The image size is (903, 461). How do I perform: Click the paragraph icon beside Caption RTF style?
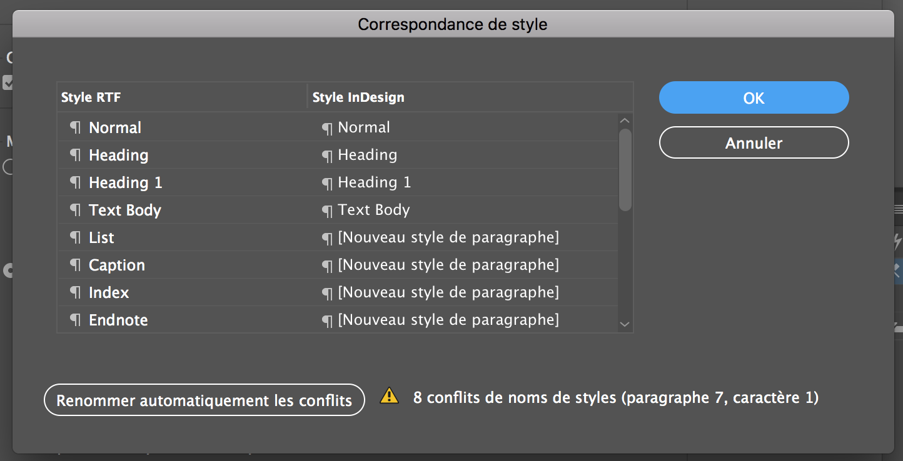pyautogui.click(x=75, y=265)
